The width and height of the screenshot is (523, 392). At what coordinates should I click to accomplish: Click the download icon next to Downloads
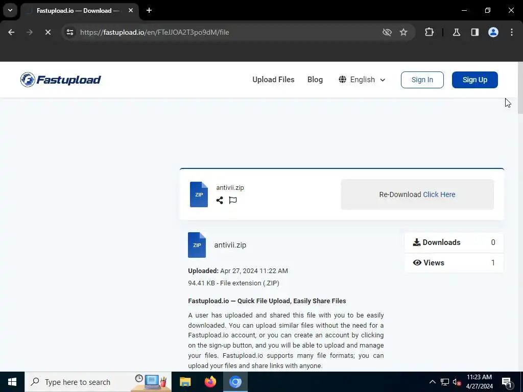coord(417,242)
